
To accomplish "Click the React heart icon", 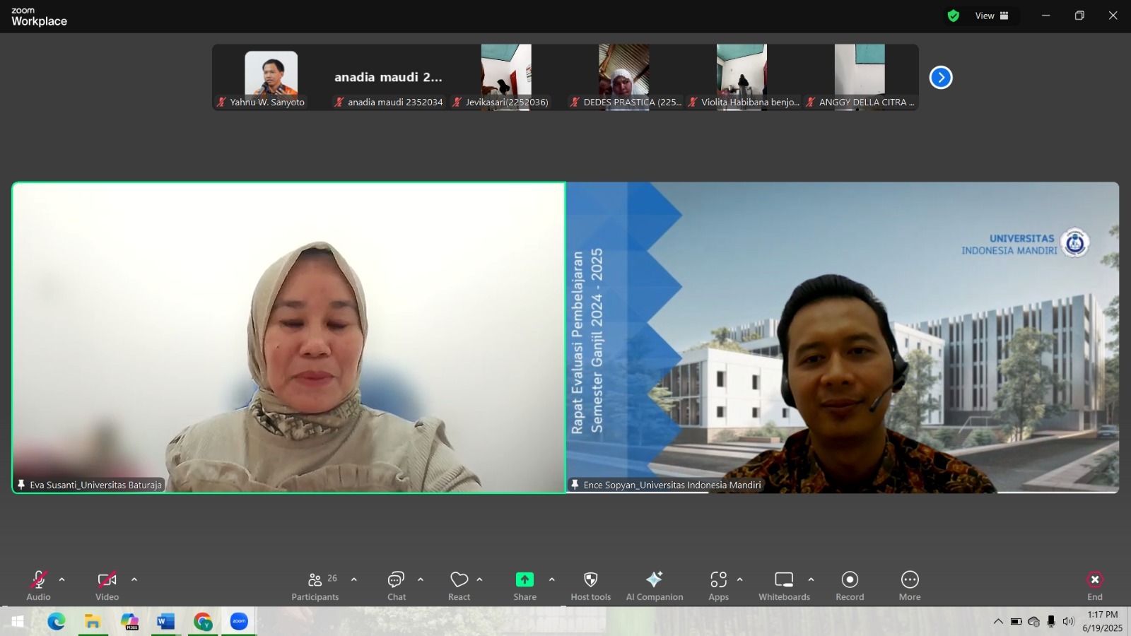I will point(459,586).
